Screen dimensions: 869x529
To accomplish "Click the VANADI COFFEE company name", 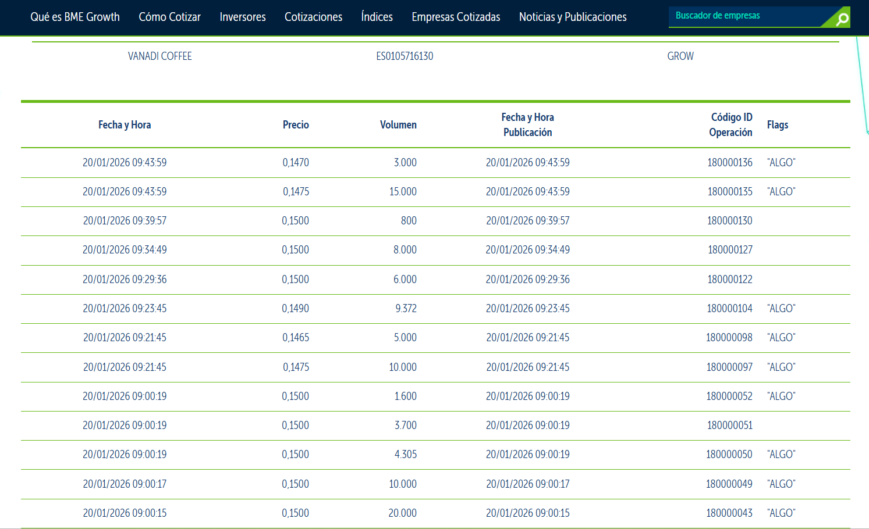I will point(160,56).
